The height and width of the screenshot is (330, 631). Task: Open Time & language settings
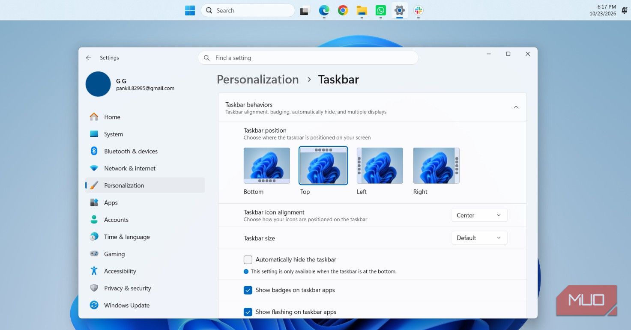coord(145,237)
